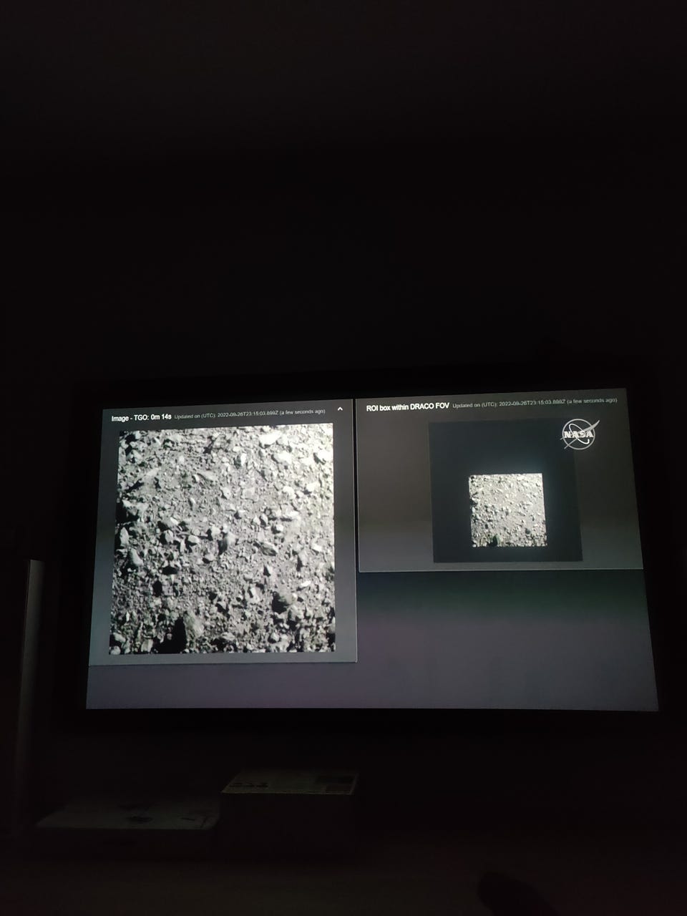Select the 'Image - TGO: 0m 14s' title
The height and width of the screenshot is (916, 687).
[141, 416]
